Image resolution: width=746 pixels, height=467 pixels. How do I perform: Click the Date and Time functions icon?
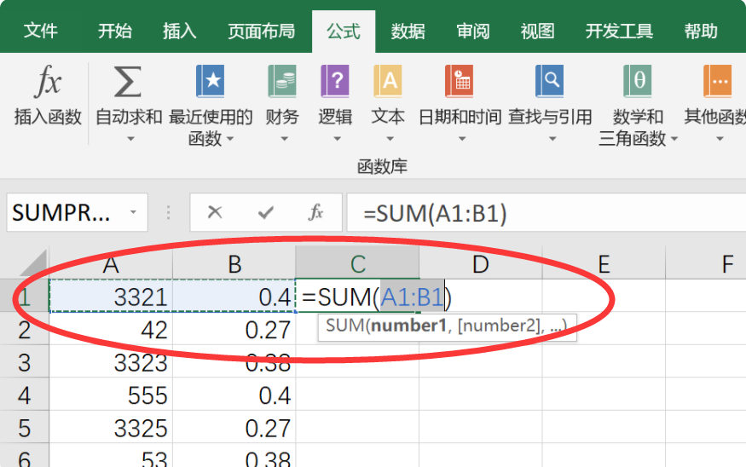(460, 81)
